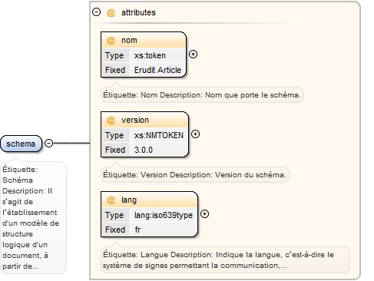
Task: Click the xs:NMTOKEN type value
Action: click(159, 135)
